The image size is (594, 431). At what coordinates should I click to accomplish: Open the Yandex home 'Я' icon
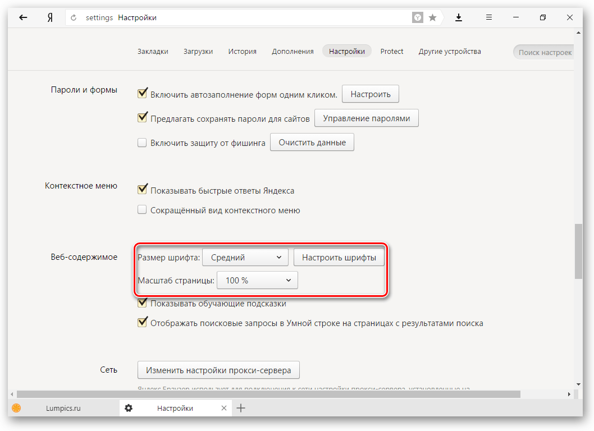point(50,18)
